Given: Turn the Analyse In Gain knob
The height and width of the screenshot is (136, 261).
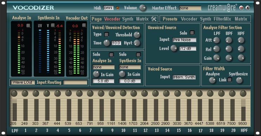Looking at the screenshot, I should coord(96,74).
